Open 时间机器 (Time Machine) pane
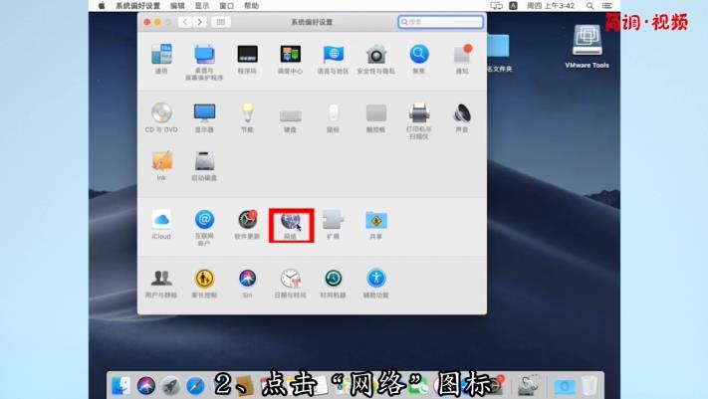 click(333, 283)
